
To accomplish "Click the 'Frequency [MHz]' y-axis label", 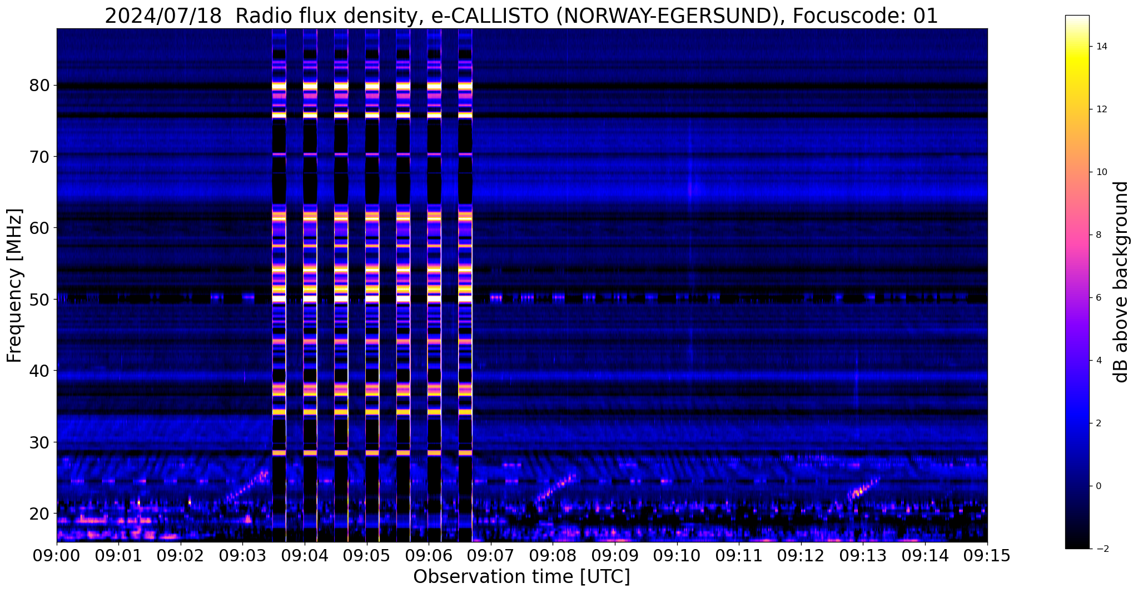I will tap(15, 286).
